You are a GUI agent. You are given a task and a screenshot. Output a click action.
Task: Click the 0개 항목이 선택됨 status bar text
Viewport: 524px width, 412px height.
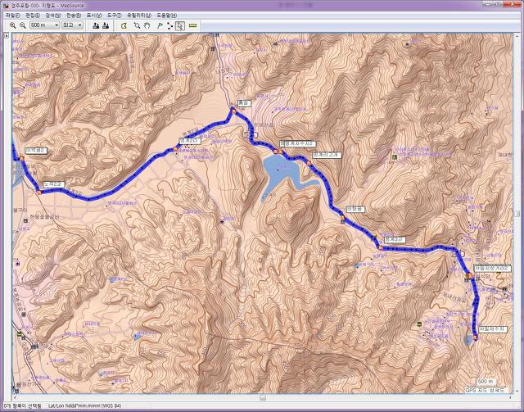[23, 406]
